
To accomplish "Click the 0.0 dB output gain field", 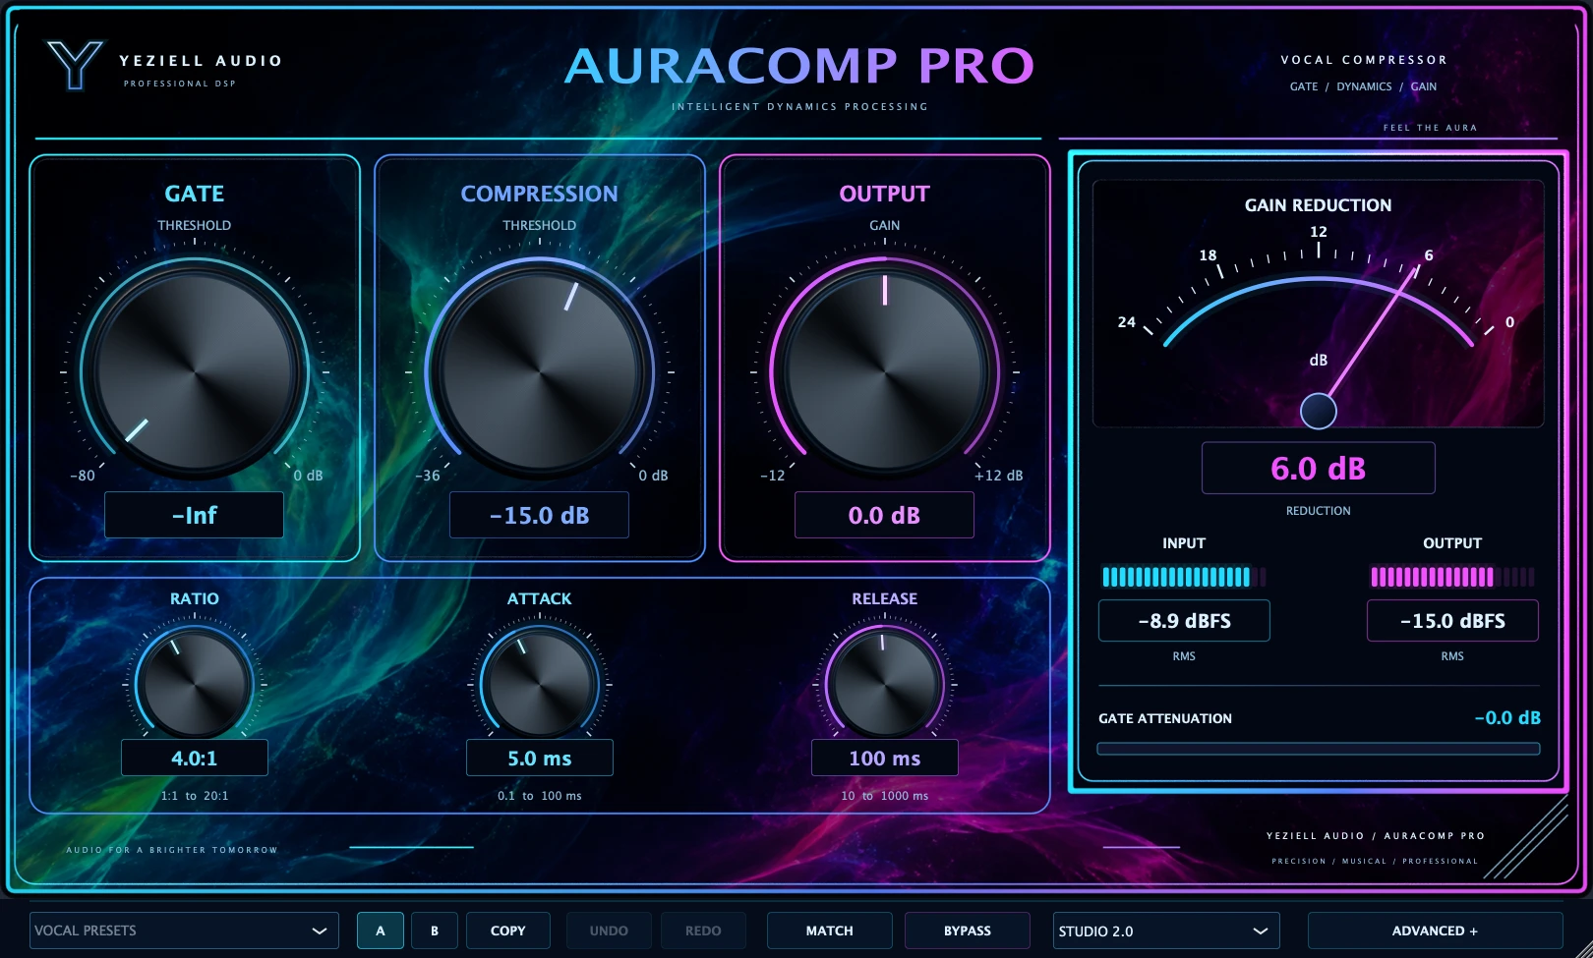I will (x=884, y=515).
